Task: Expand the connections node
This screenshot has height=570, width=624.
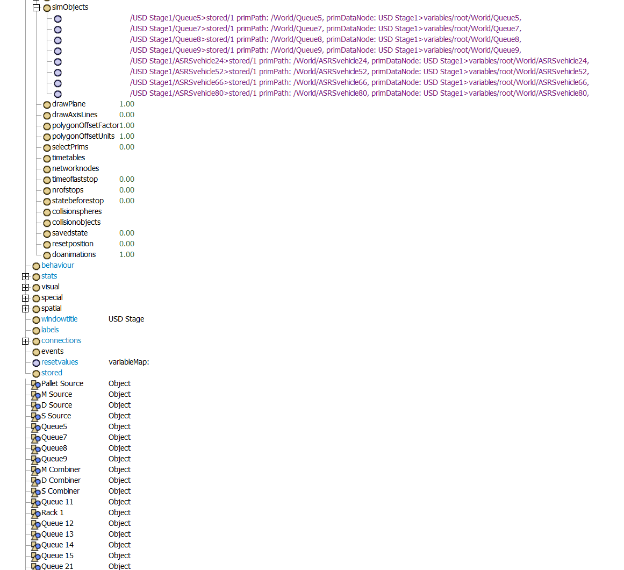Action: (25, 341)
